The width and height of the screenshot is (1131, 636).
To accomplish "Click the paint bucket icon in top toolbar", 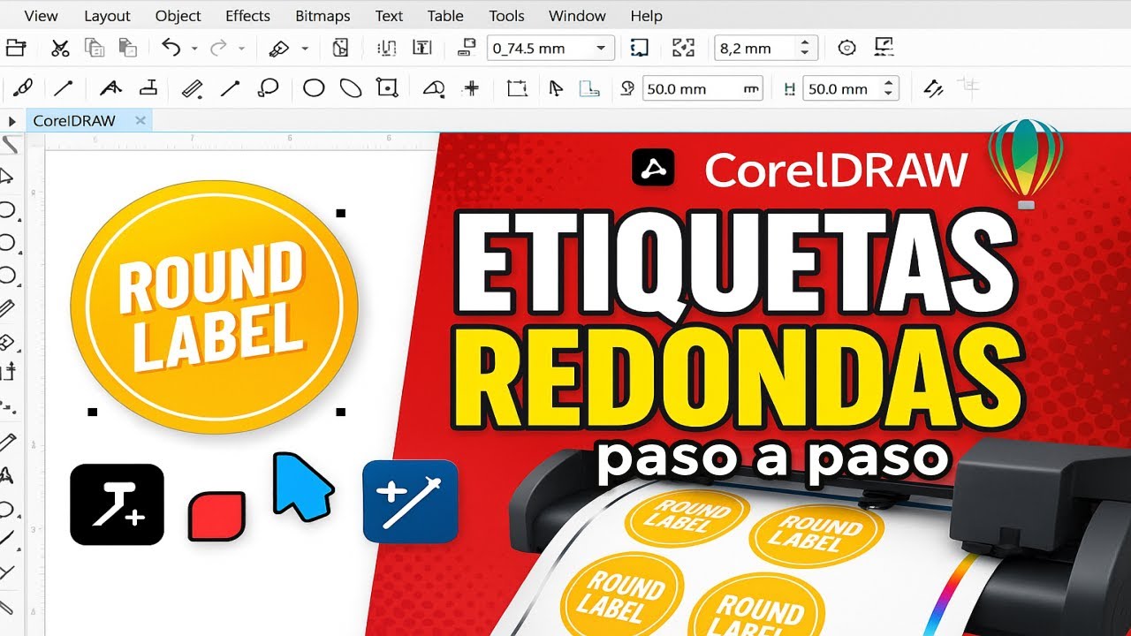I will 279,48.
